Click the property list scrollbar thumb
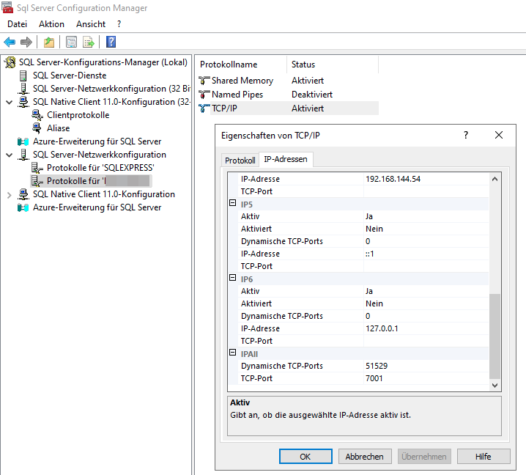Image resolution: width=526 pixels, height=475 pixels. 494,336
